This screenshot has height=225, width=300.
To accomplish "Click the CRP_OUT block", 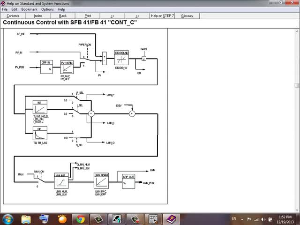I will [x=128, y=181].
